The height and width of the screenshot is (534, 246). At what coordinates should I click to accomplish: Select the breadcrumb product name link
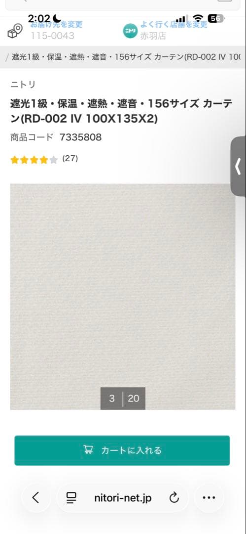[126, 57]
